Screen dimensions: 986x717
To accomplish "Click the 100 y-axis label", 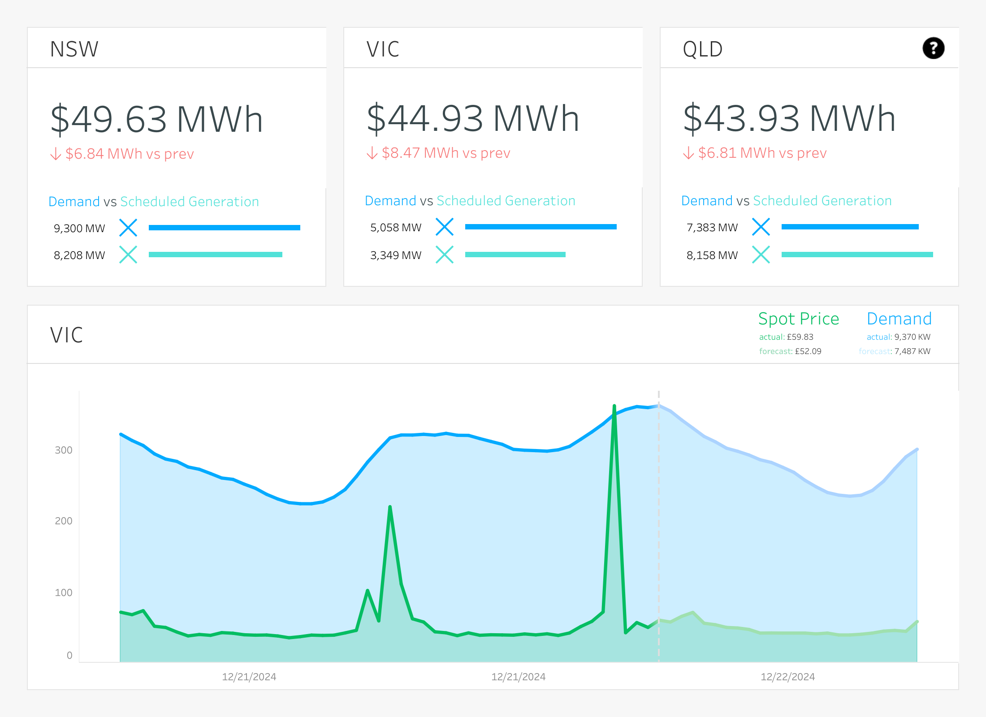I will tap(63, 592).
